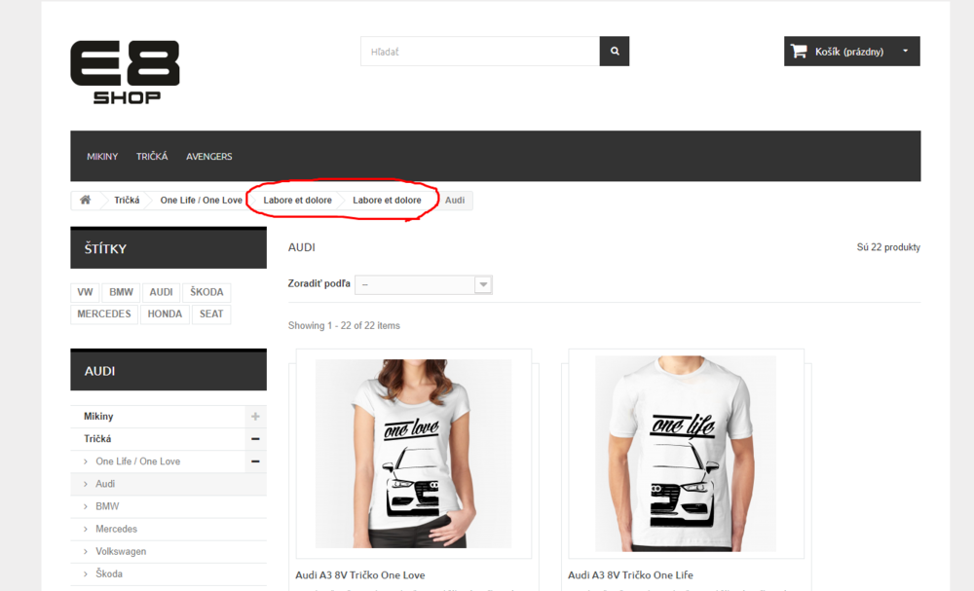Open Mikiny category in sidebar
The width and height of the screenshot is (974, 591).
[98, 417]
